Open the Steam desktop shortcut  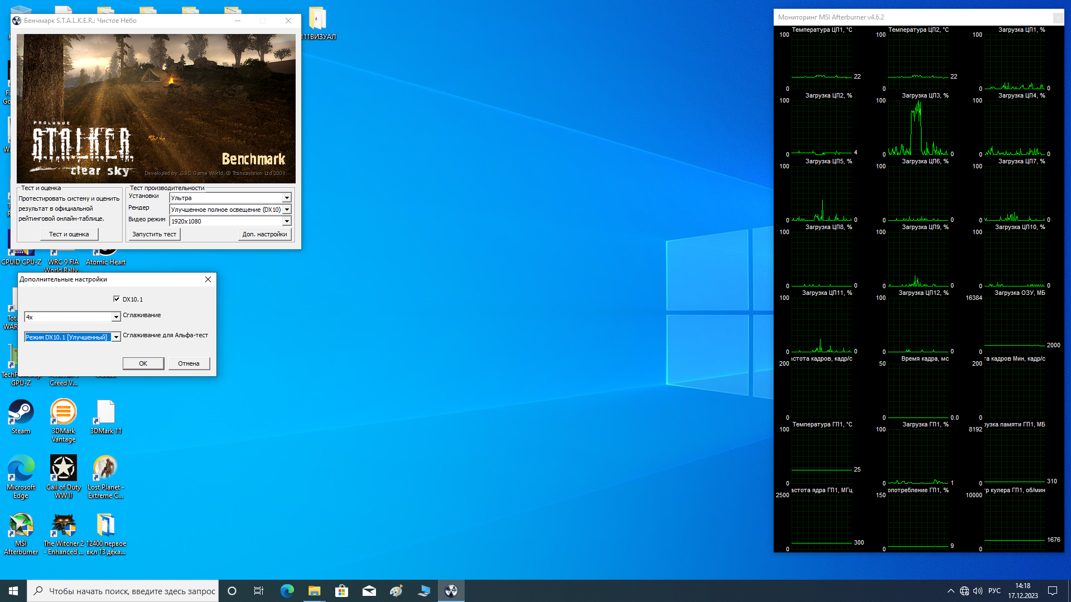pos(21,413)
